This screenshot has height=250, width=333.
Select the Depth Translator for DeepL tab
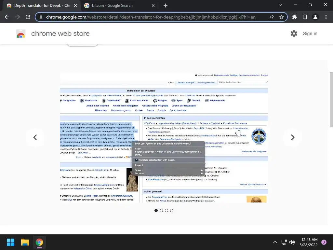click(42, 6)
